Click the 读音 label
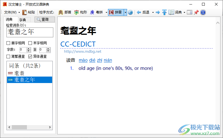Screen dimensions: 223x138 (x=70, y=60)
